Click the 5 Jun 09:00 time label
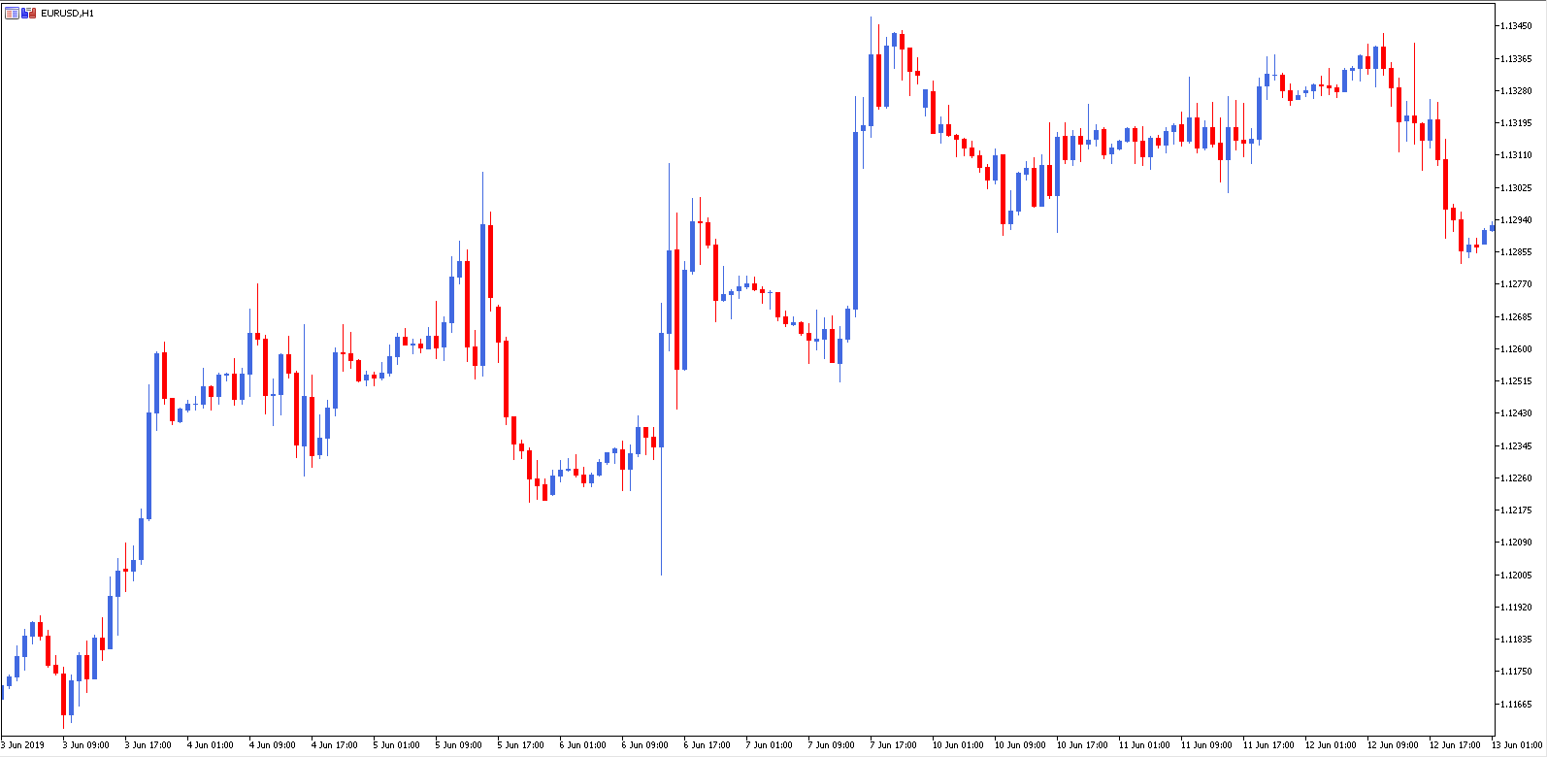The width and height of the screenshot is (1547, 757). (x=458, y=745)
